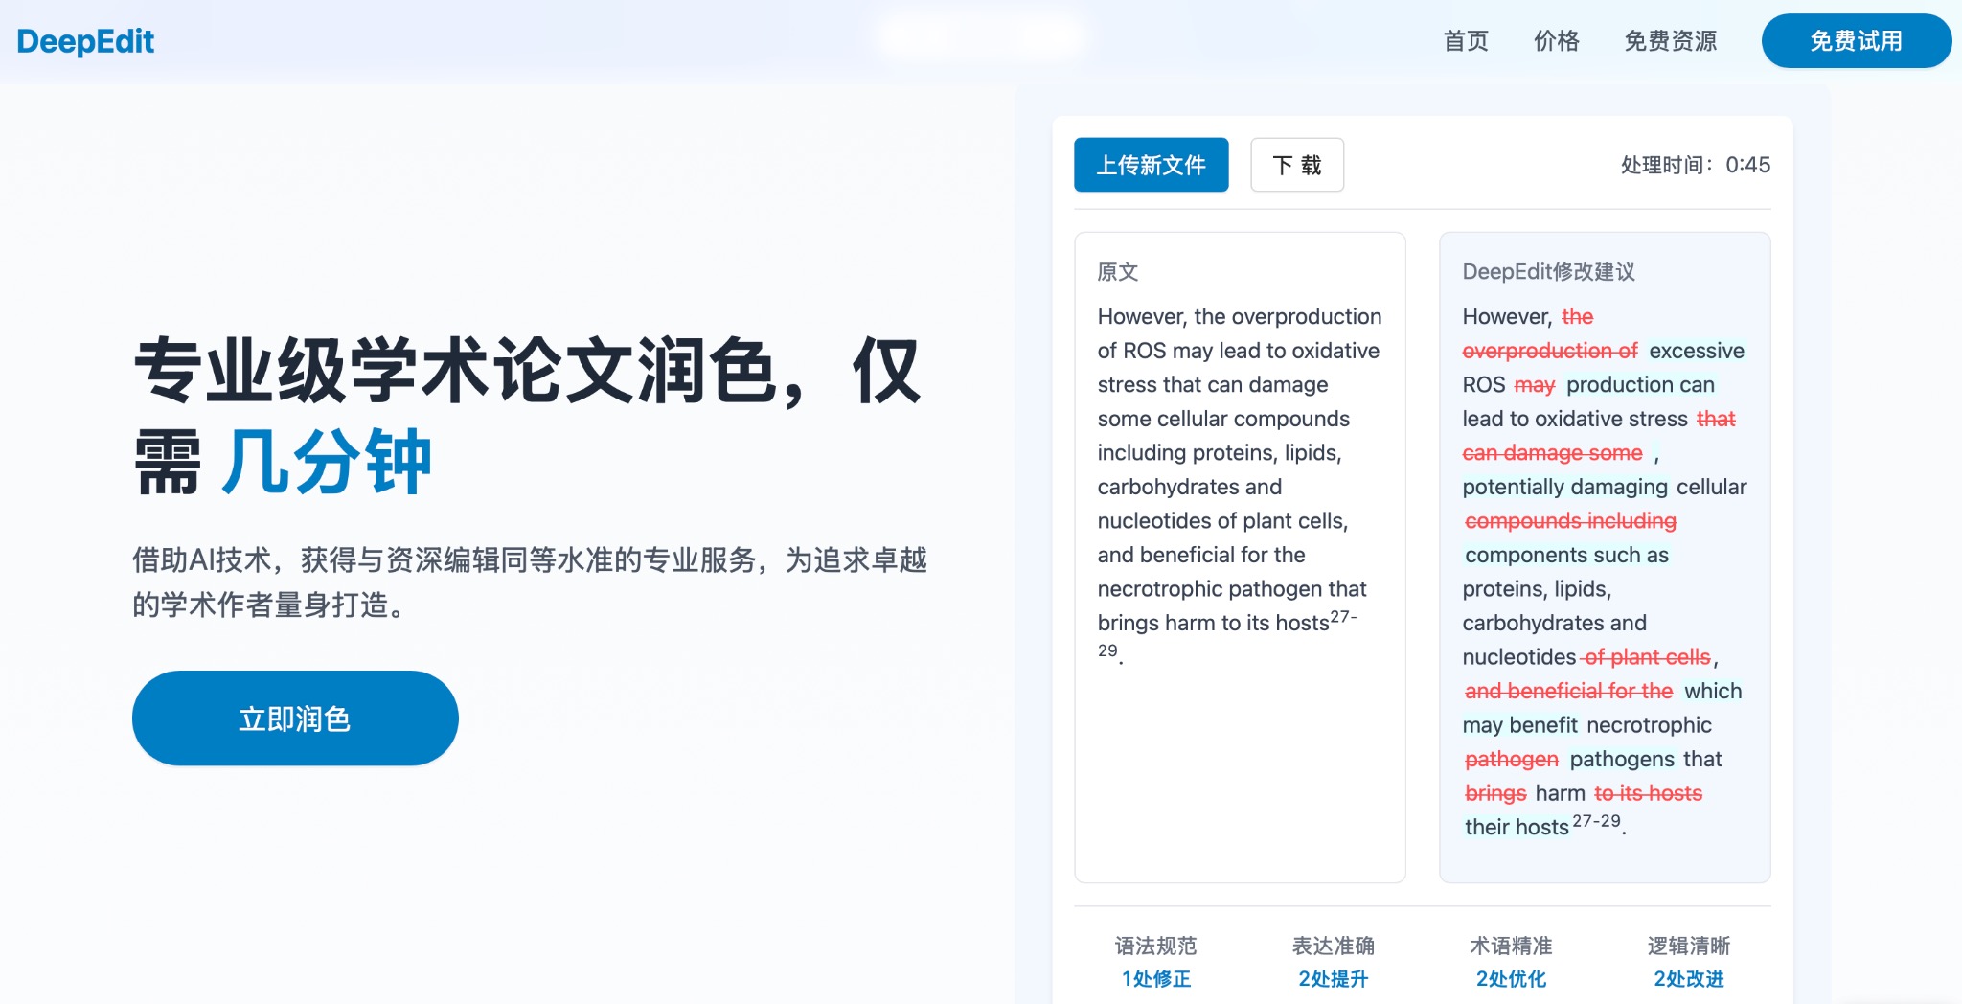The image size is (1962, 1004).
Task: Click the DeepEdit logo
Action: click(x=85, y=41)
